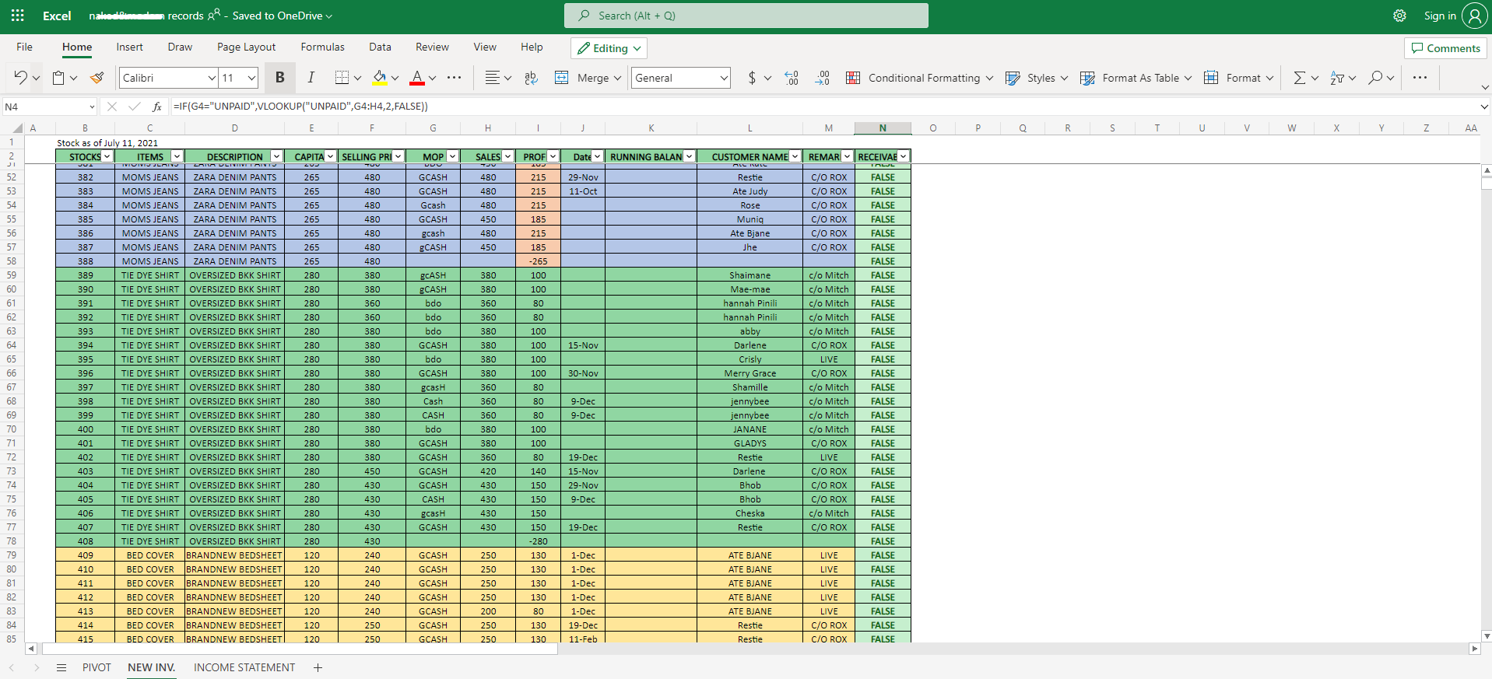Open the PIVOT sheet tab
The width and height of the screenshot is (1492, 679).
[97, 667]
